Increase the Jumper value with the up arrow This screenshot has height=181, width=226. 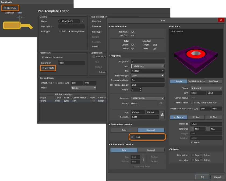[140, 89]
